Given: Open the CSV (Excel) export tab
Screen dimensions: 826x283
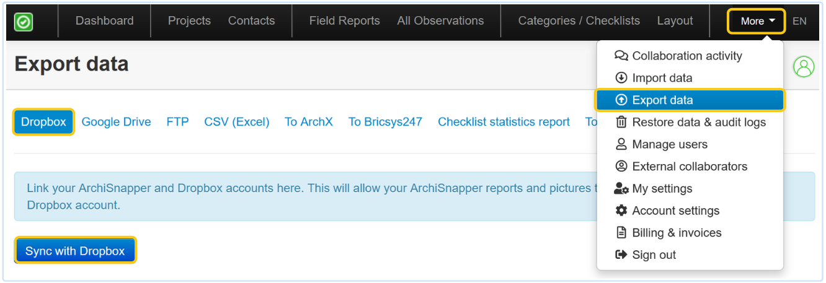Looking at the screenshot, I should [236, 122].
